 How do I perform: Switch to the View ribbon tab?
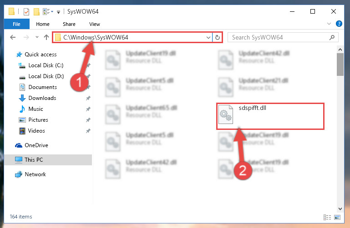(94, 24)
